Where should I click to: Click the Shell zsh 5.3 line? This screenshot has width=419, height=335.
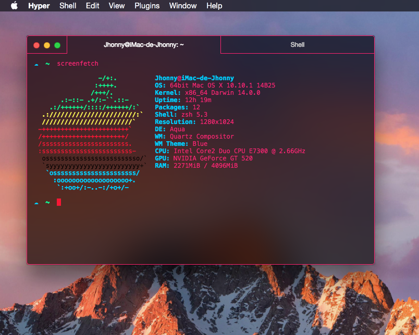[181, 114]
